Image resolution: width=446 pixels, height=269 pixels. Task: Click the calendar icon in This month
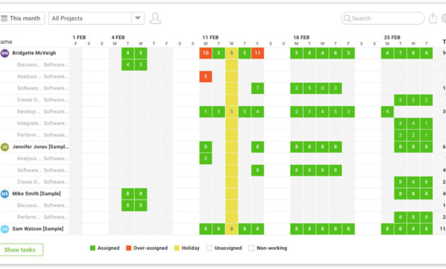coord(4,18)
